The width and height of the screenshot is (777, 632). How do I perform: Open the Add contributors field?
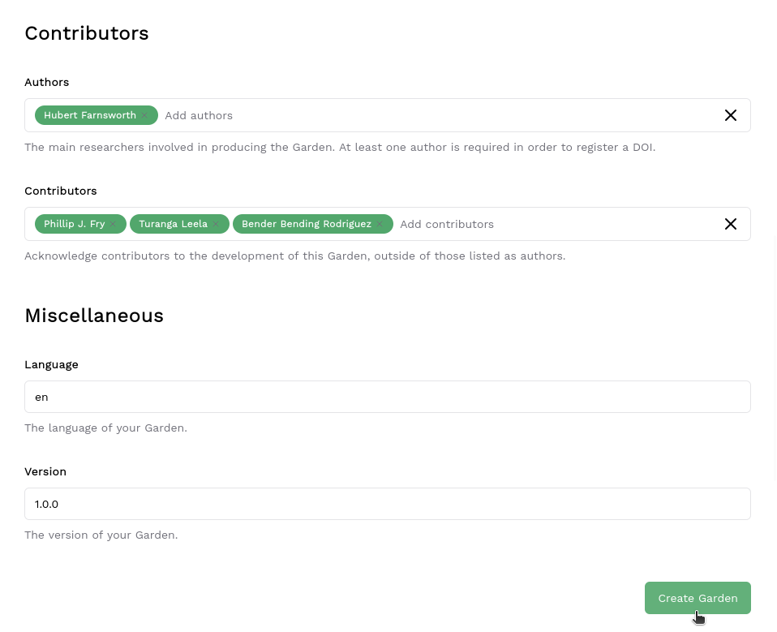pyautogui.click(x=447, y=224)
